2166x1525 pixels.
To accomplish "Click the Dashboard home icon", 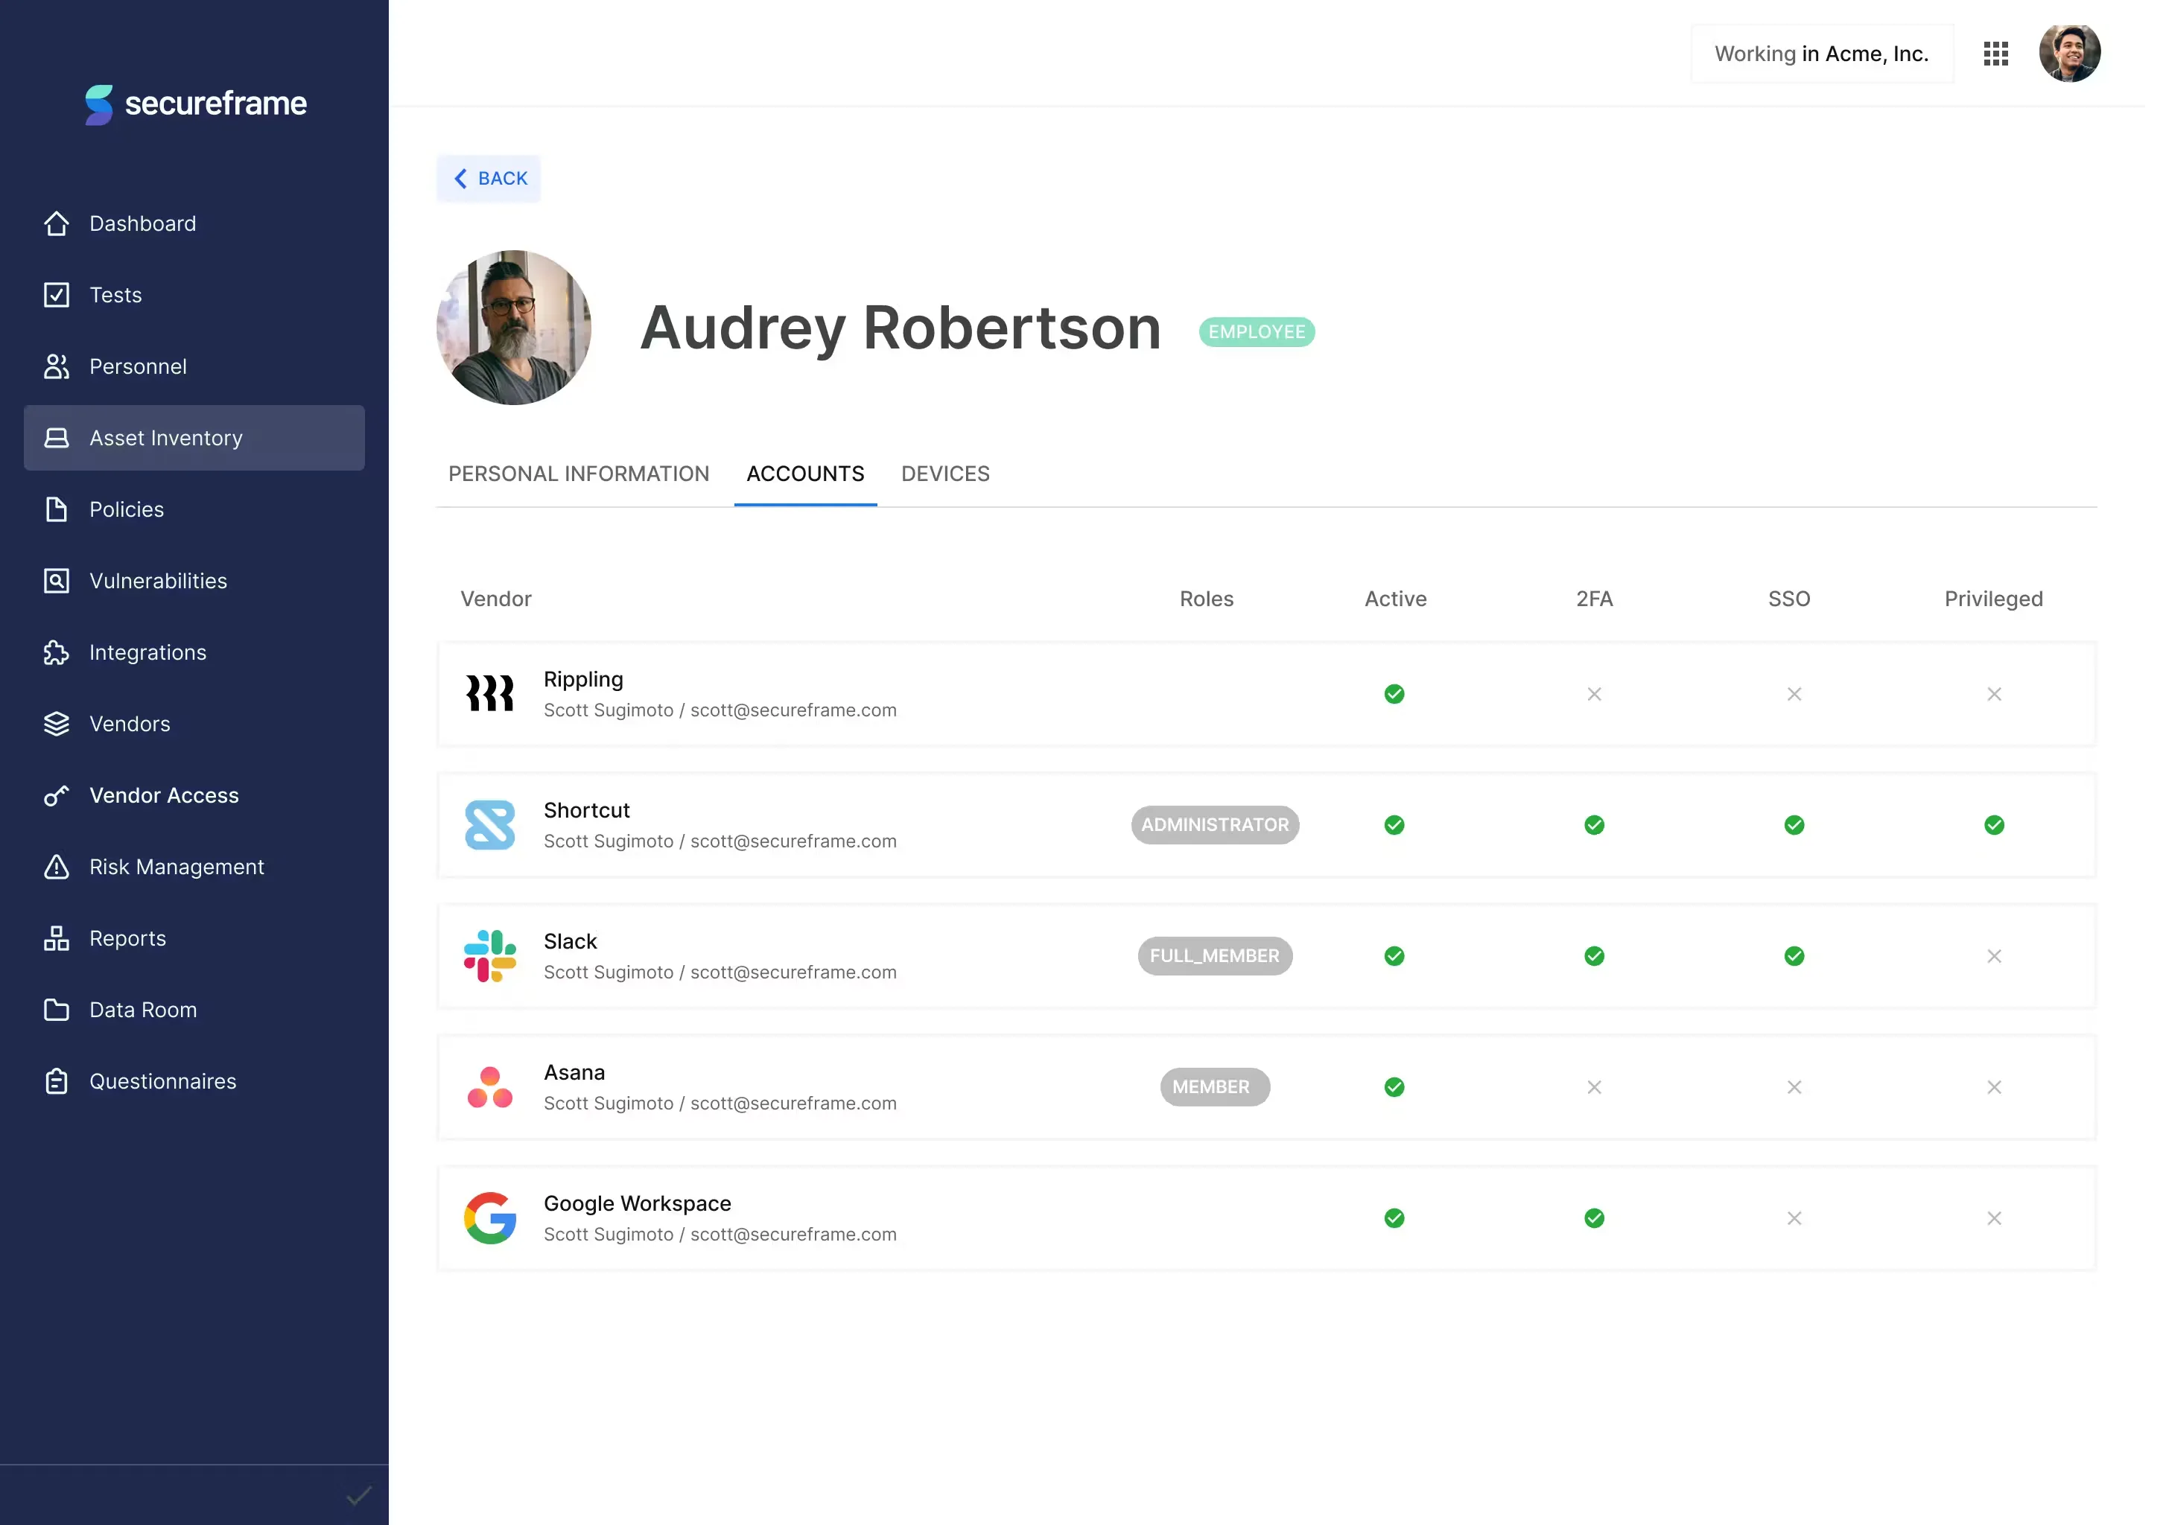I will coord(57,223).
